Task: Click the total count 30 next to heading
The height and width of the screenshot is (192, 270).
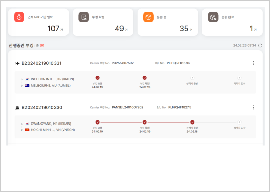Action: (42, 45)
